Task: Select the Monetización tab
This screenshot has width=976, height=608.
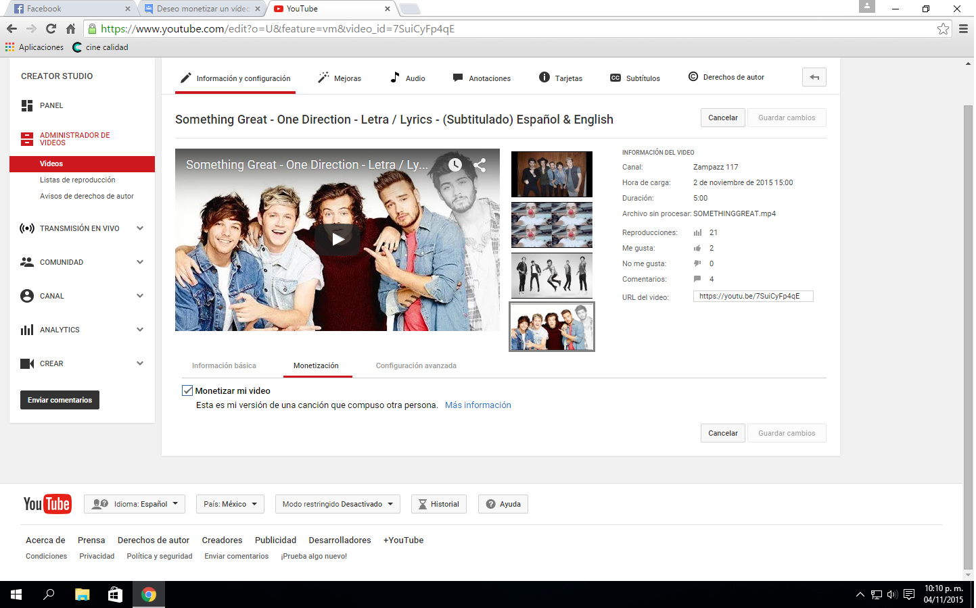Action: tap(316, 365)
